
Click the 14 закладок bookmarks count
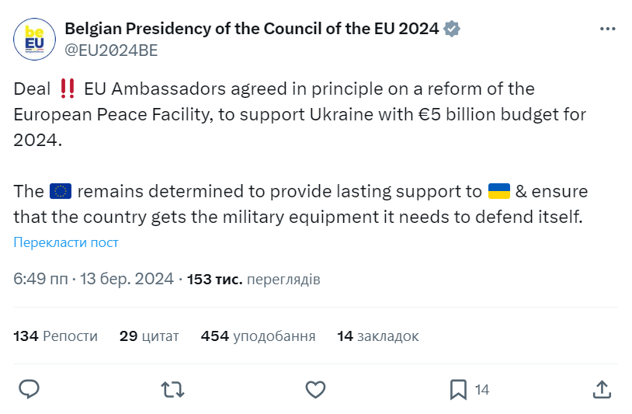tap(378, 336)
